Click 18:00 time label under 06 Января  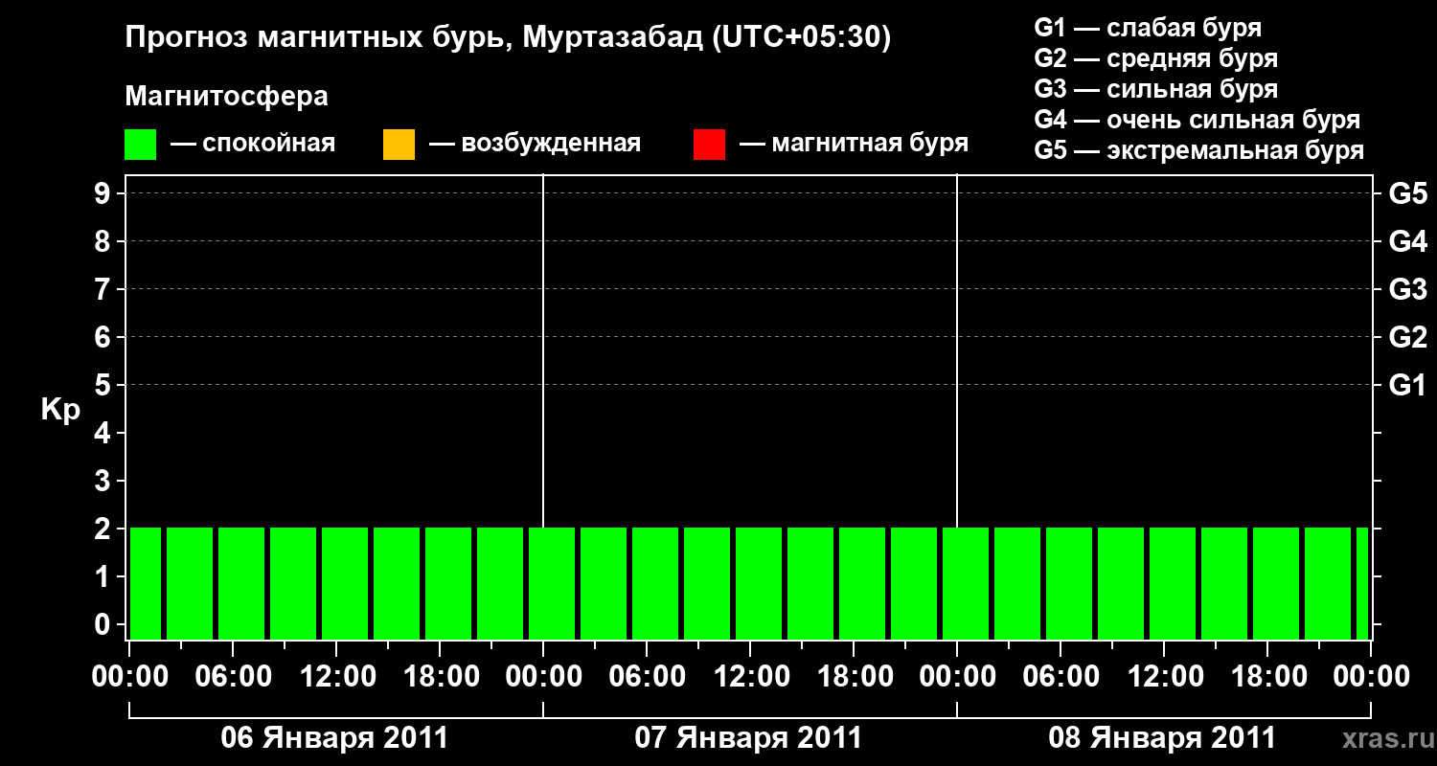pos(441,677)
